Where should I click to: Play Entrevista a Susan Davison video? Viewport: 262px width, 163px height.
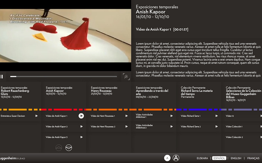(36, 116)
